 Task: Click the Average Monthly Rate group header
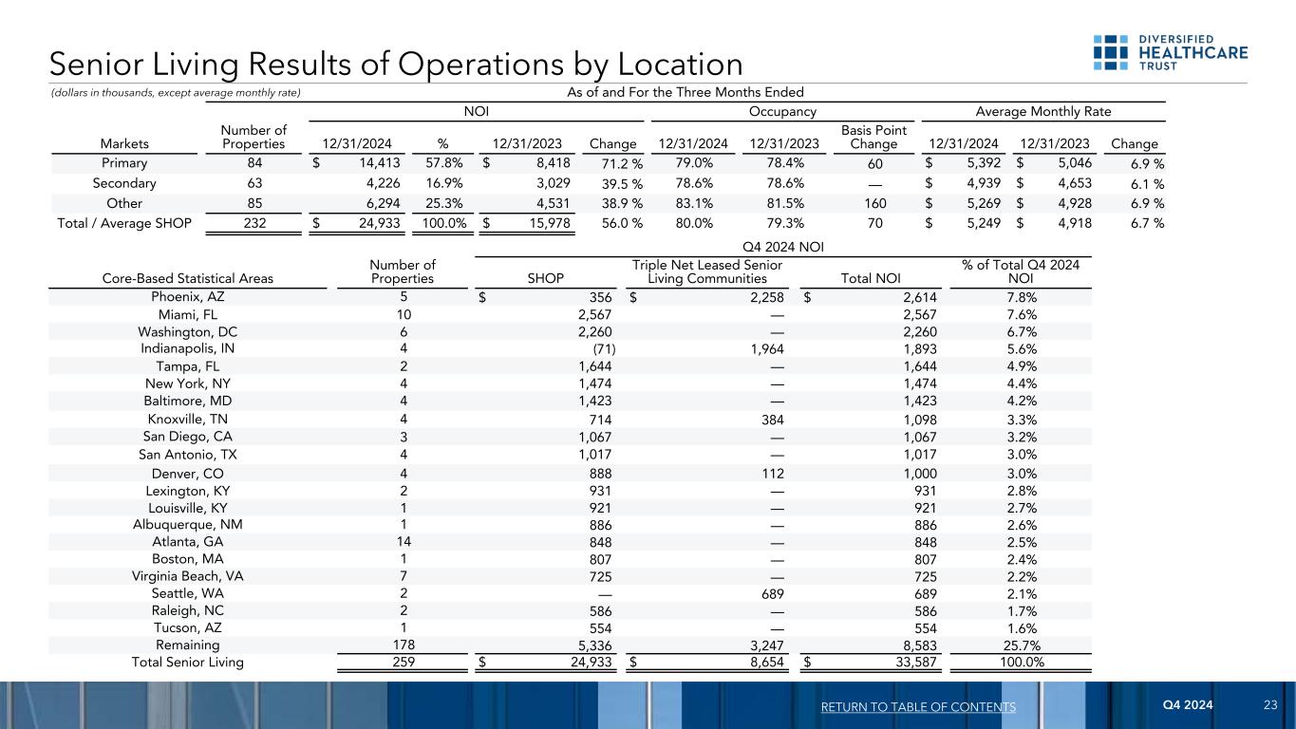coord(1043,111)
